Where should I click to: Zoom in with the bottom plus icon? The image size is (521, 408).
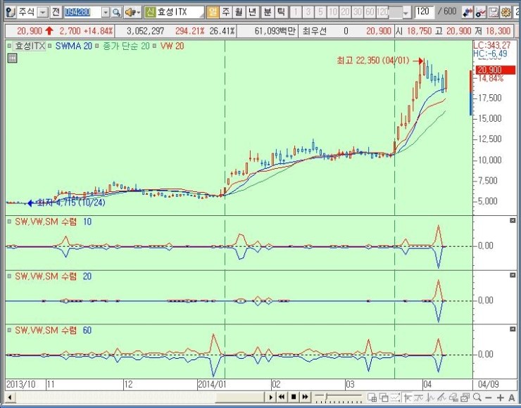tap(501, 397)
